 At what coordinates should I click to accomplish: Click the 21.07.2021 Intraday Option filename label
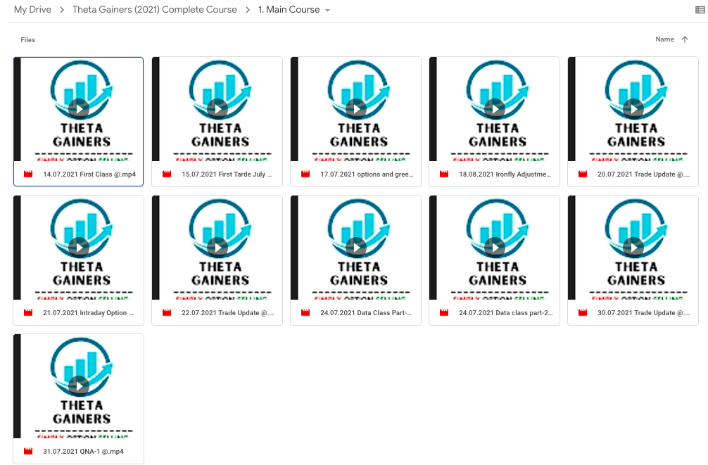click(88, 313)
